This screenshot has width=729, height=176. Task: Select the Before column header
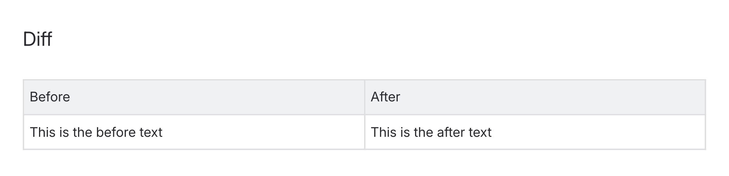coord(50,97)
